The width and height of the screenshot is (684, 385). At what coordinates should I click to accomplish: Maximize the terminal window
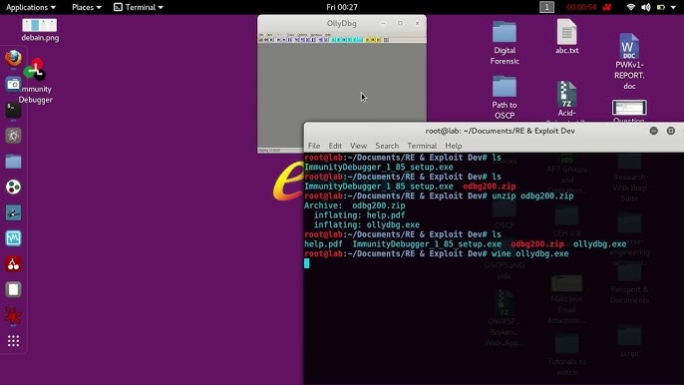click(x=670, y=131)
